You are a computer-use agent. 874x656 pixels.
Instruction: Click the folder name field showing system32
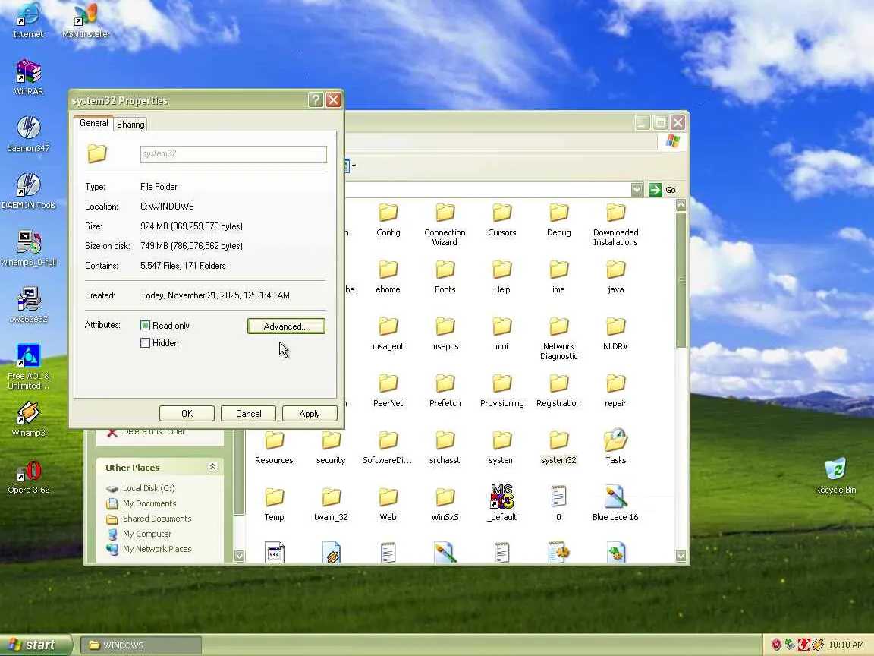233,154
